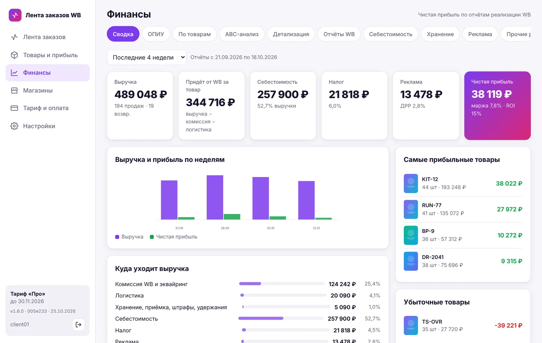
Task: Open Магазины in sidebar
Action: point(47,90)
